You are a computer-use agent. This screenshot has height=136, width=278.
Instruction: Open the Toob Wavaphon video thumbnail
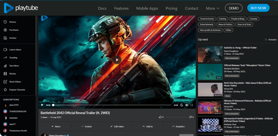coord(210,72)
